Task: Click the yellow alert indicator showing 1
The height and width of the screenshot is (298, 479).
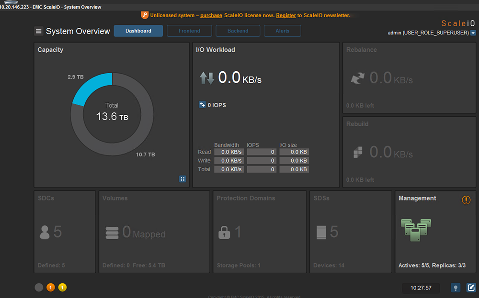Action: pyautogui.click(x=62, y=287)
